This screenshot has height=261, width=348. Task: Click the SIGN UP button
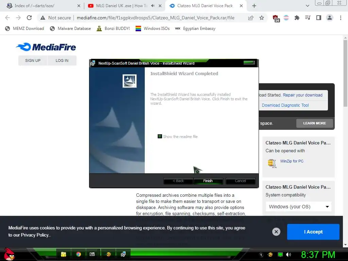(x=33, y=60)
